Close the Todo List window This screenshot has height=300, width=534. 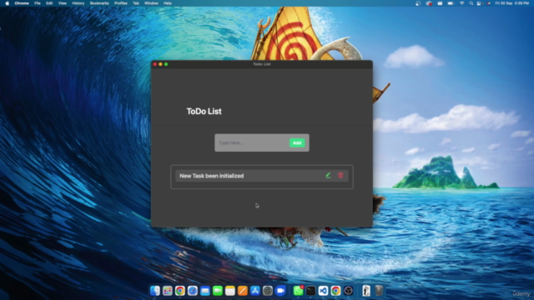click(x=155, y=64)
